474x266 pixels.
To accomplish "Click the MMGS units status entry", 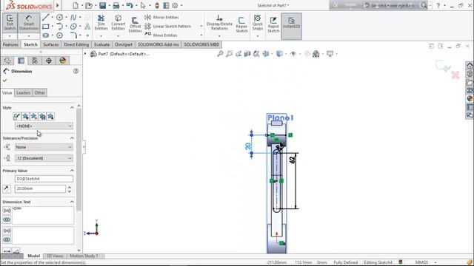I will (x=421, y=262).
